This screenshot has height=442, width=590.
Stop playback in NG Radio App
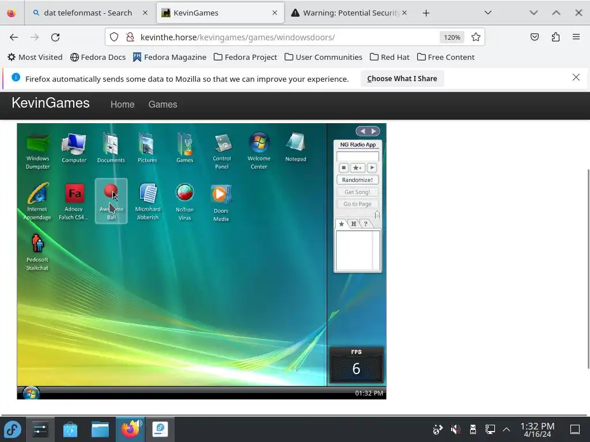(343, 167)
